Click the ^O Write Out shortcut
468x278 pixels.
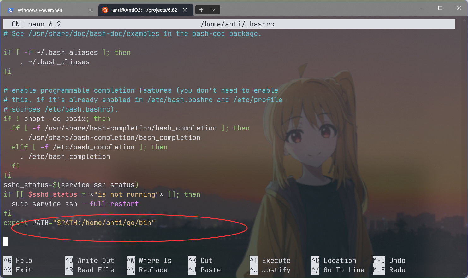point(90,261)
